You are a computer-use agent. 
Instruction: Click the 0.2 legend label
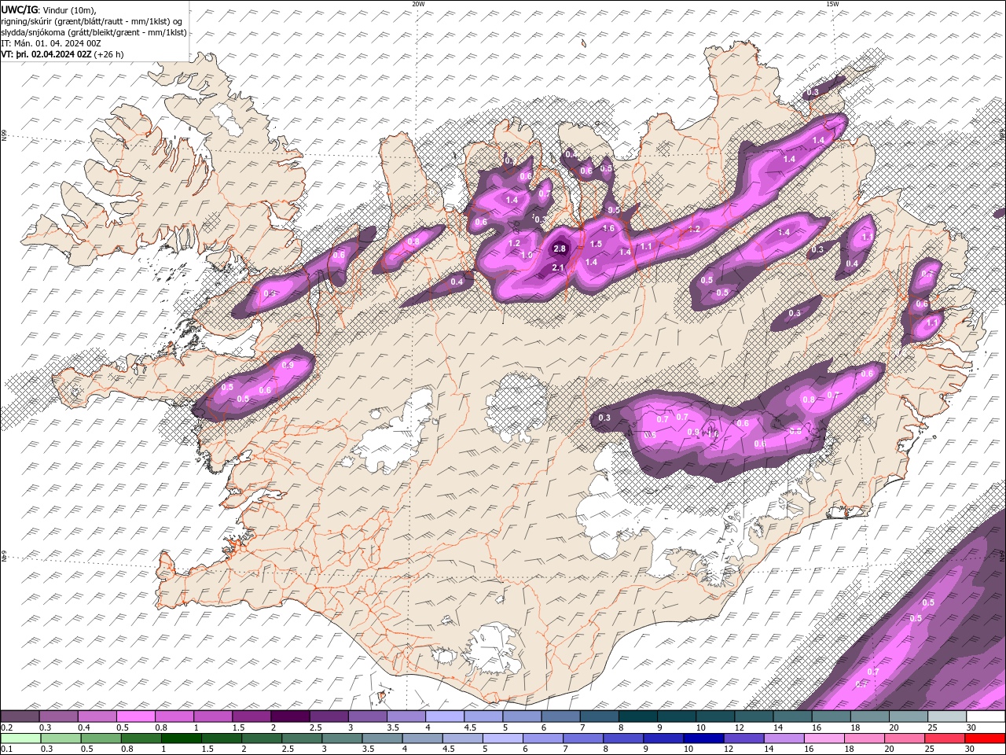click(6, 727)
